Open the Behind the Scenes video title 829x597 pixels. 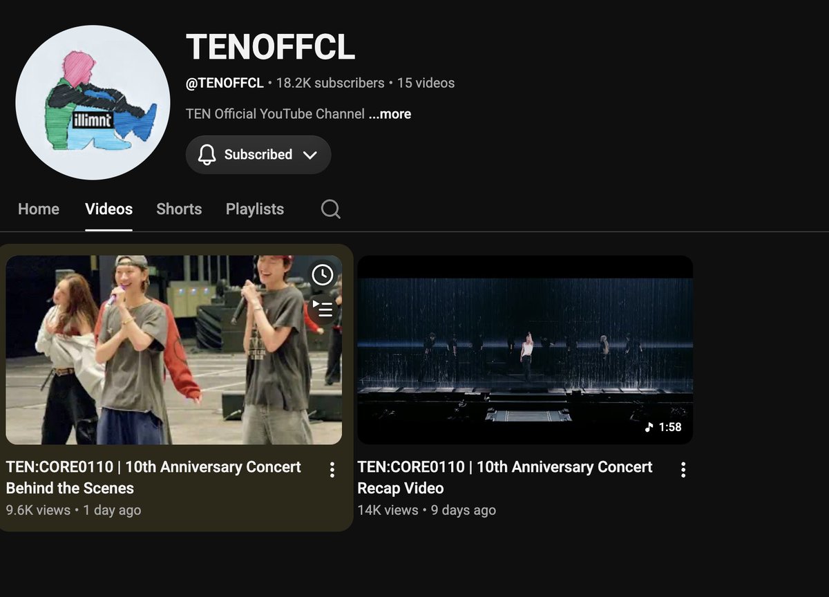(x=153, y=477)
